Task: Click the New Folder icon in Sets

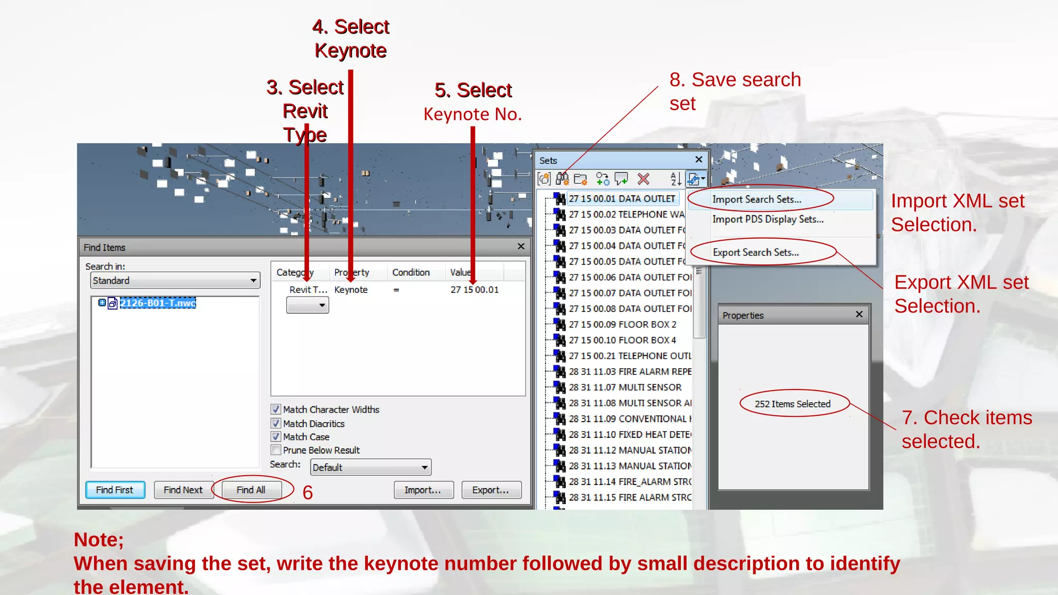Action: 581,179
